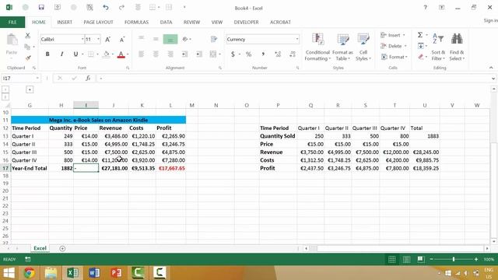This screenshot has width=498, height=280.
Task: Activate the Format Painter brush
Action: [x=28, y=58]
